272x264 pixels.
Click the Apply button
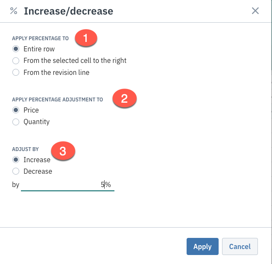(x=202, y=246)
